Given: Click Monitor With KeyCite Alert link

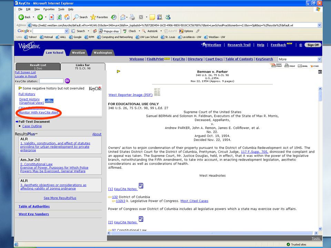Looking at the screenshot, I should [x=38, y=112].
